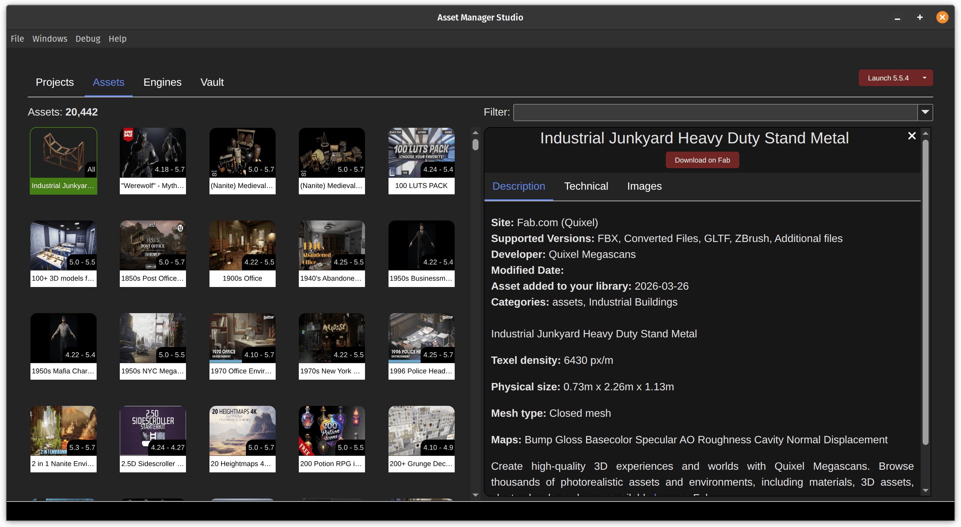Screen dimensions: 961x527
Task: Select the 1850s Post Office asset
Action: (153, 254)
